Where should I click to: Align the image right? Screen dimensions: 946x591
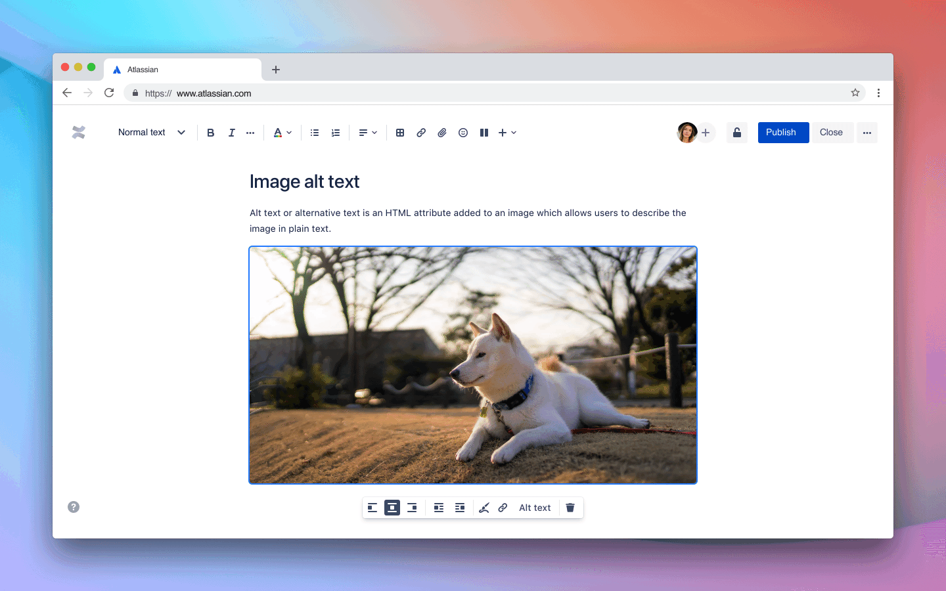[412, 508]
